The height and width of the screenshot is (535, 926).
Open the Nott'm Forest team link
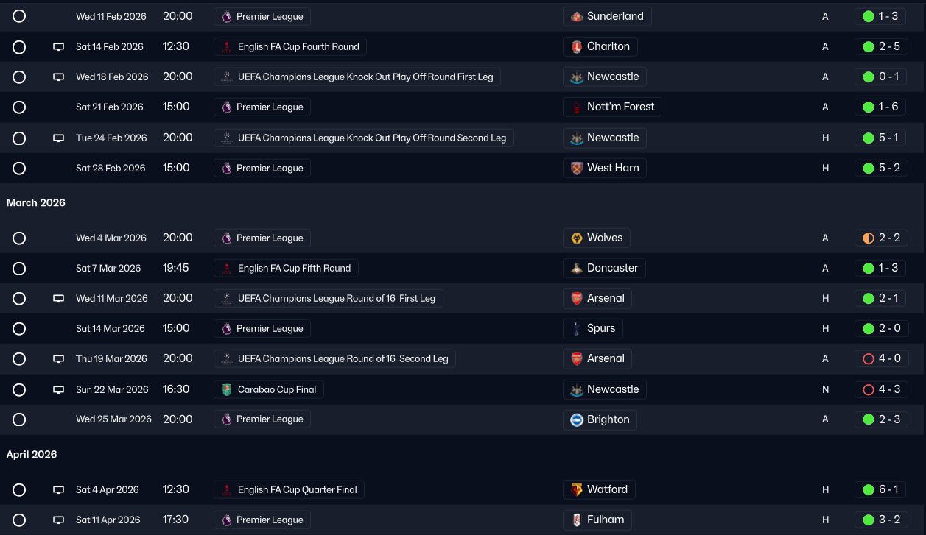point(620,107)
